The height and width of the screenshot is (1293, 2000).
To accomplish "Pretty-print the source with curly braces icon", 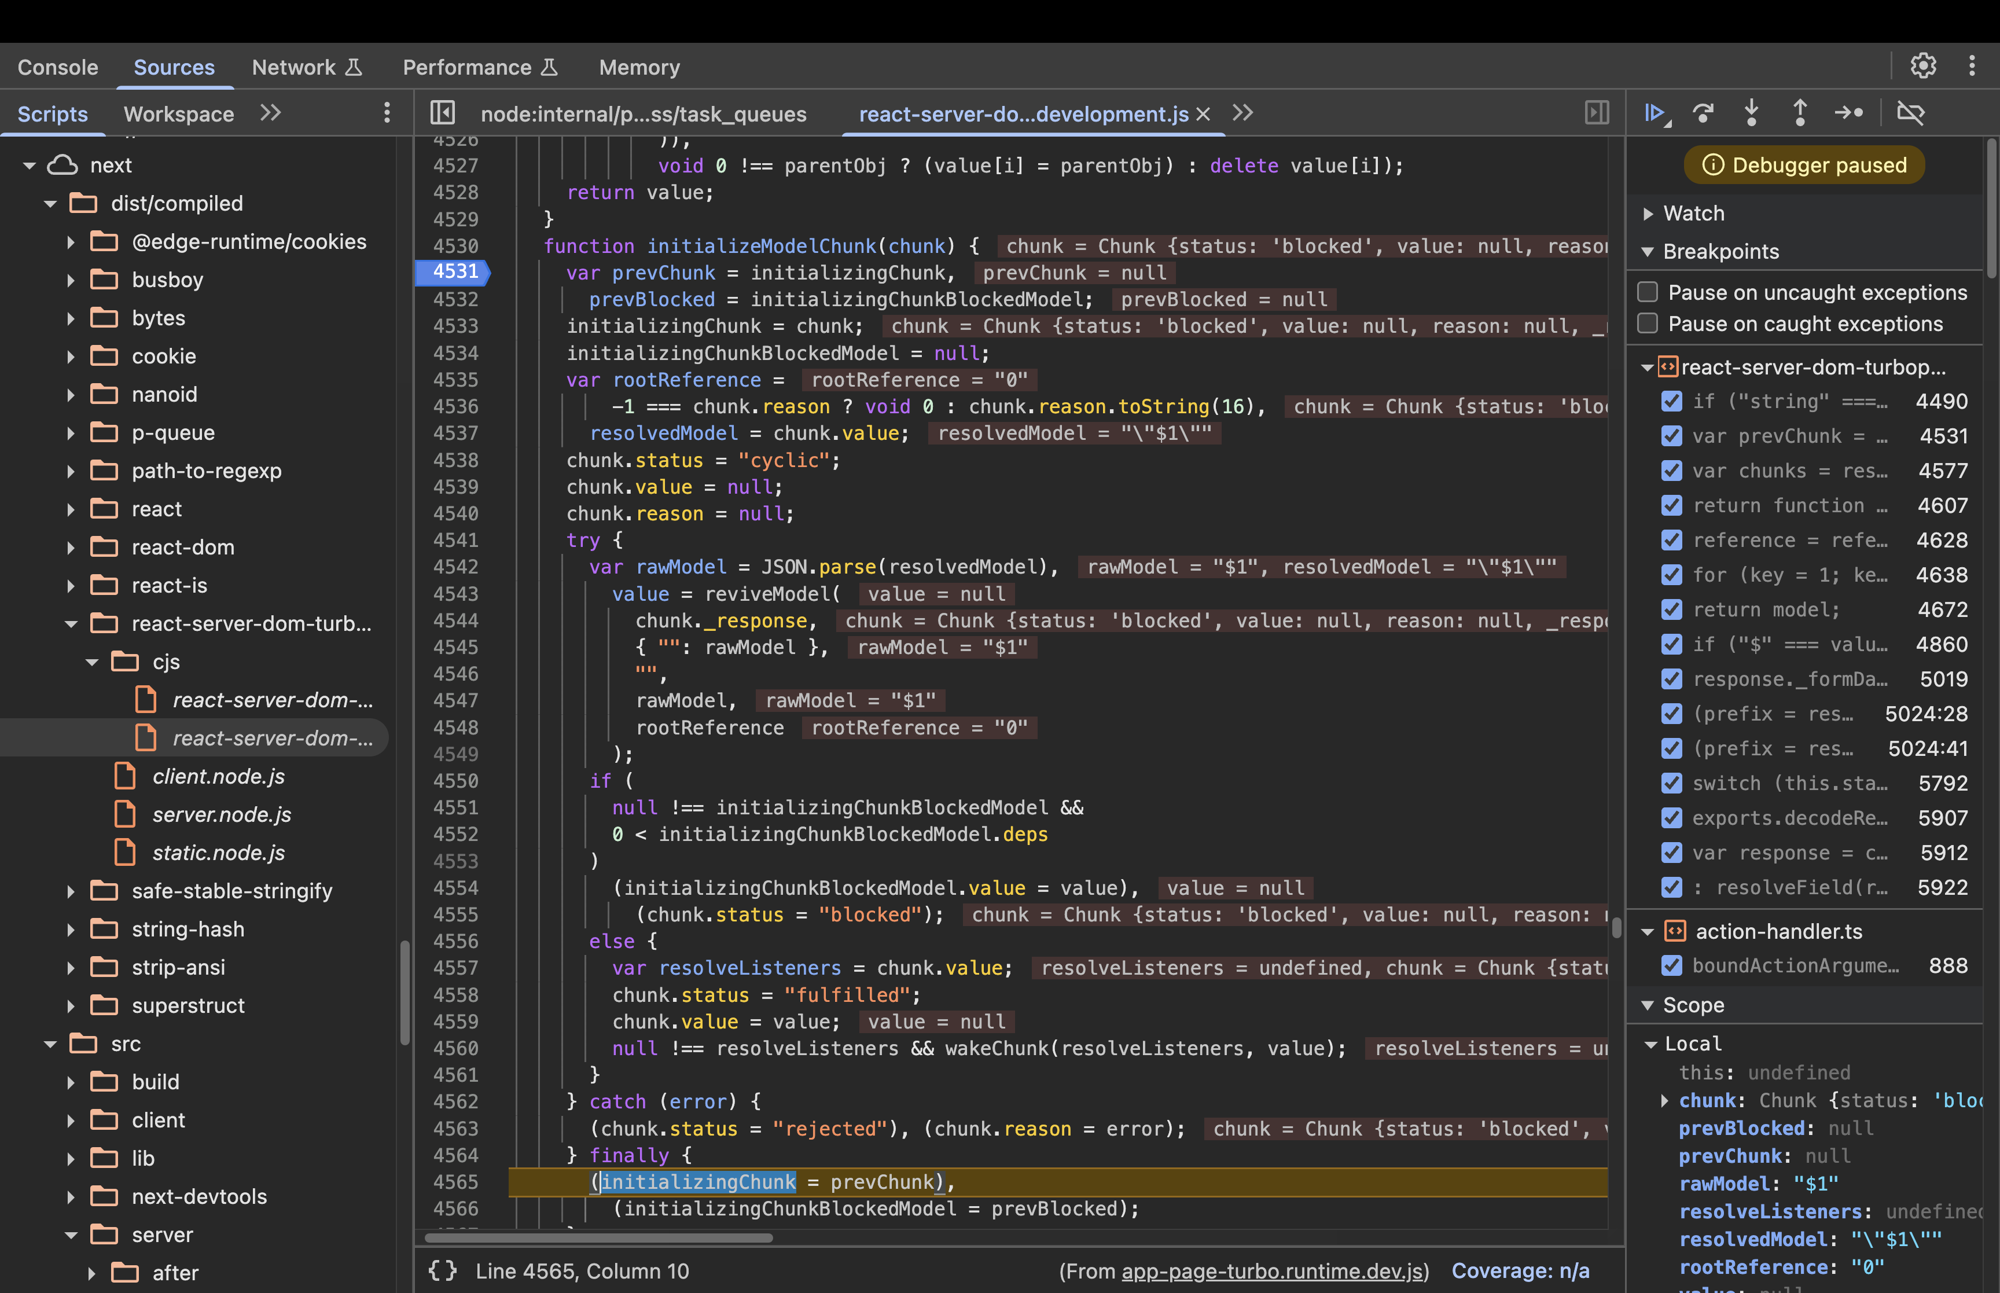I will coord(442,1270).
